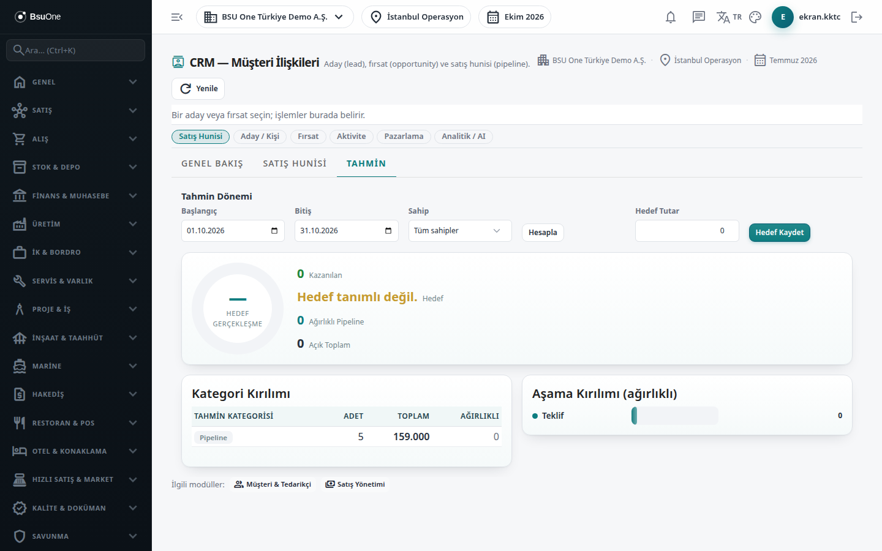Open the BSU One Türkiye Demo A.Ş. company dropdown
882x551 pixels.
coord(275,17)
